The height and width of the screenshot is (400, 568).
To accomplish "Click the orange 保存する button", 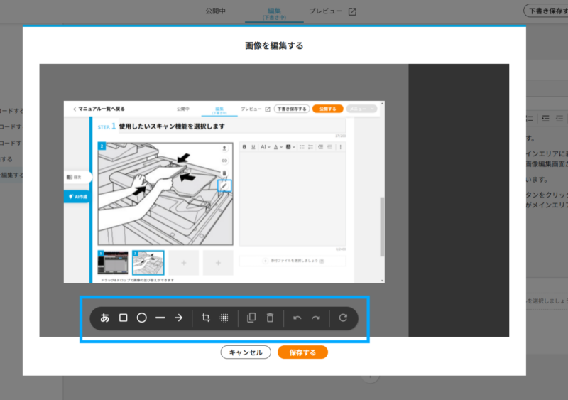I will click(302, 352).
